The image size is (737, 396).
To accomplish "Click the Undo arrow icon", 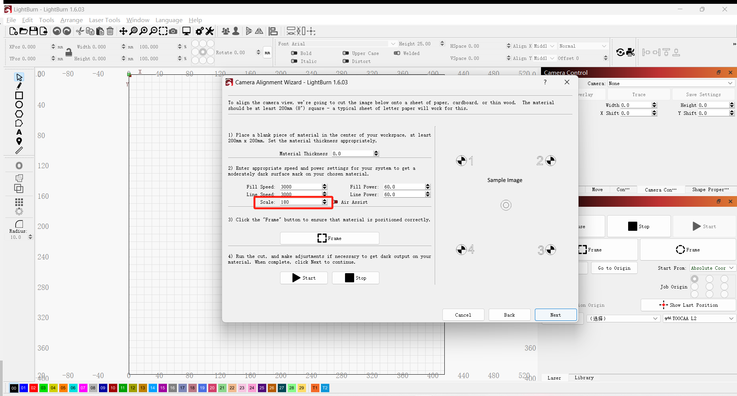I will (57, 31).
